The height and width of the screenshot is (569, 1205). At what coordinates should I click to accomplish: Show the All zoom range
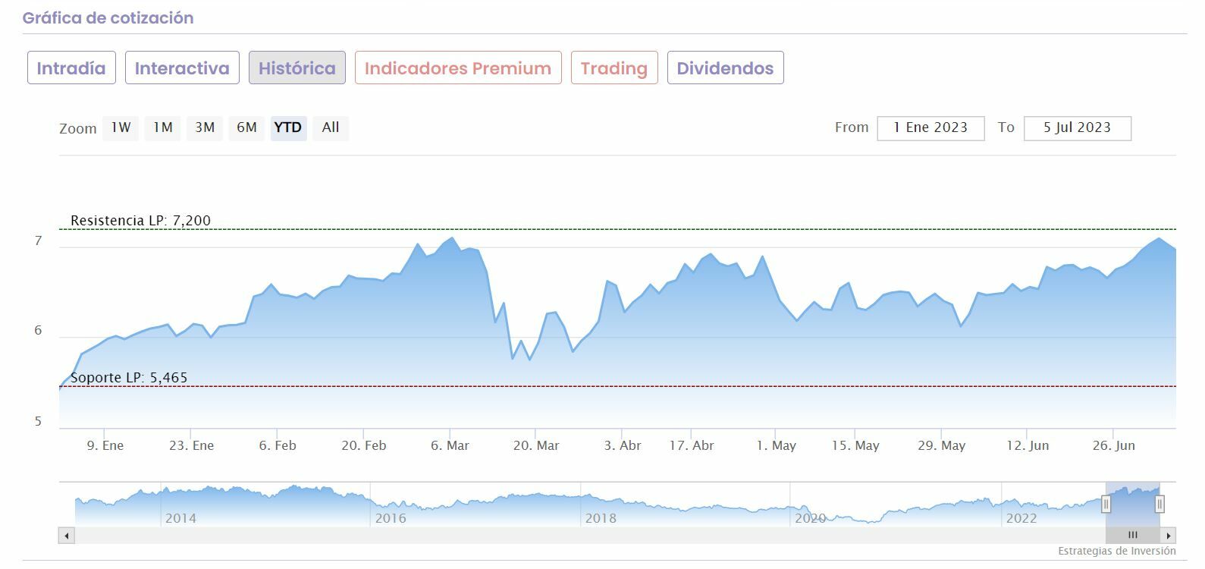[330, 127]
